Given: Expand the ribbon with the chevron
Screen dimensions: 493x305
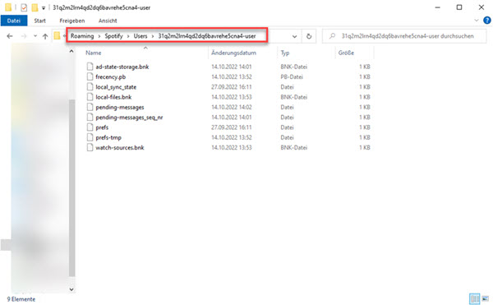Looking at the screenshot, I should [x=477, y=21].
